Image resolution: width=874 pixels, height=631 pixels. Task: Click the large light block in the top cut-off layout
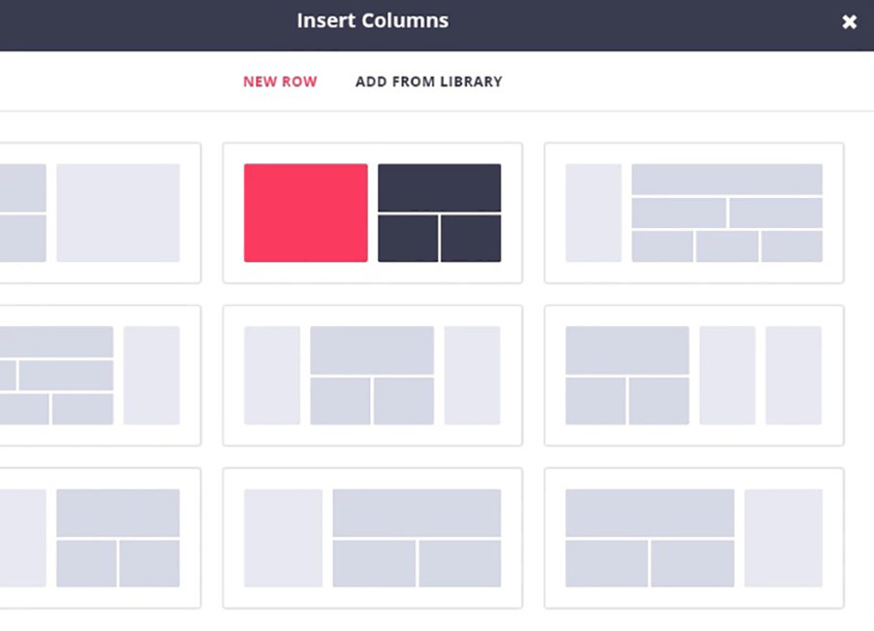point(118,213)
